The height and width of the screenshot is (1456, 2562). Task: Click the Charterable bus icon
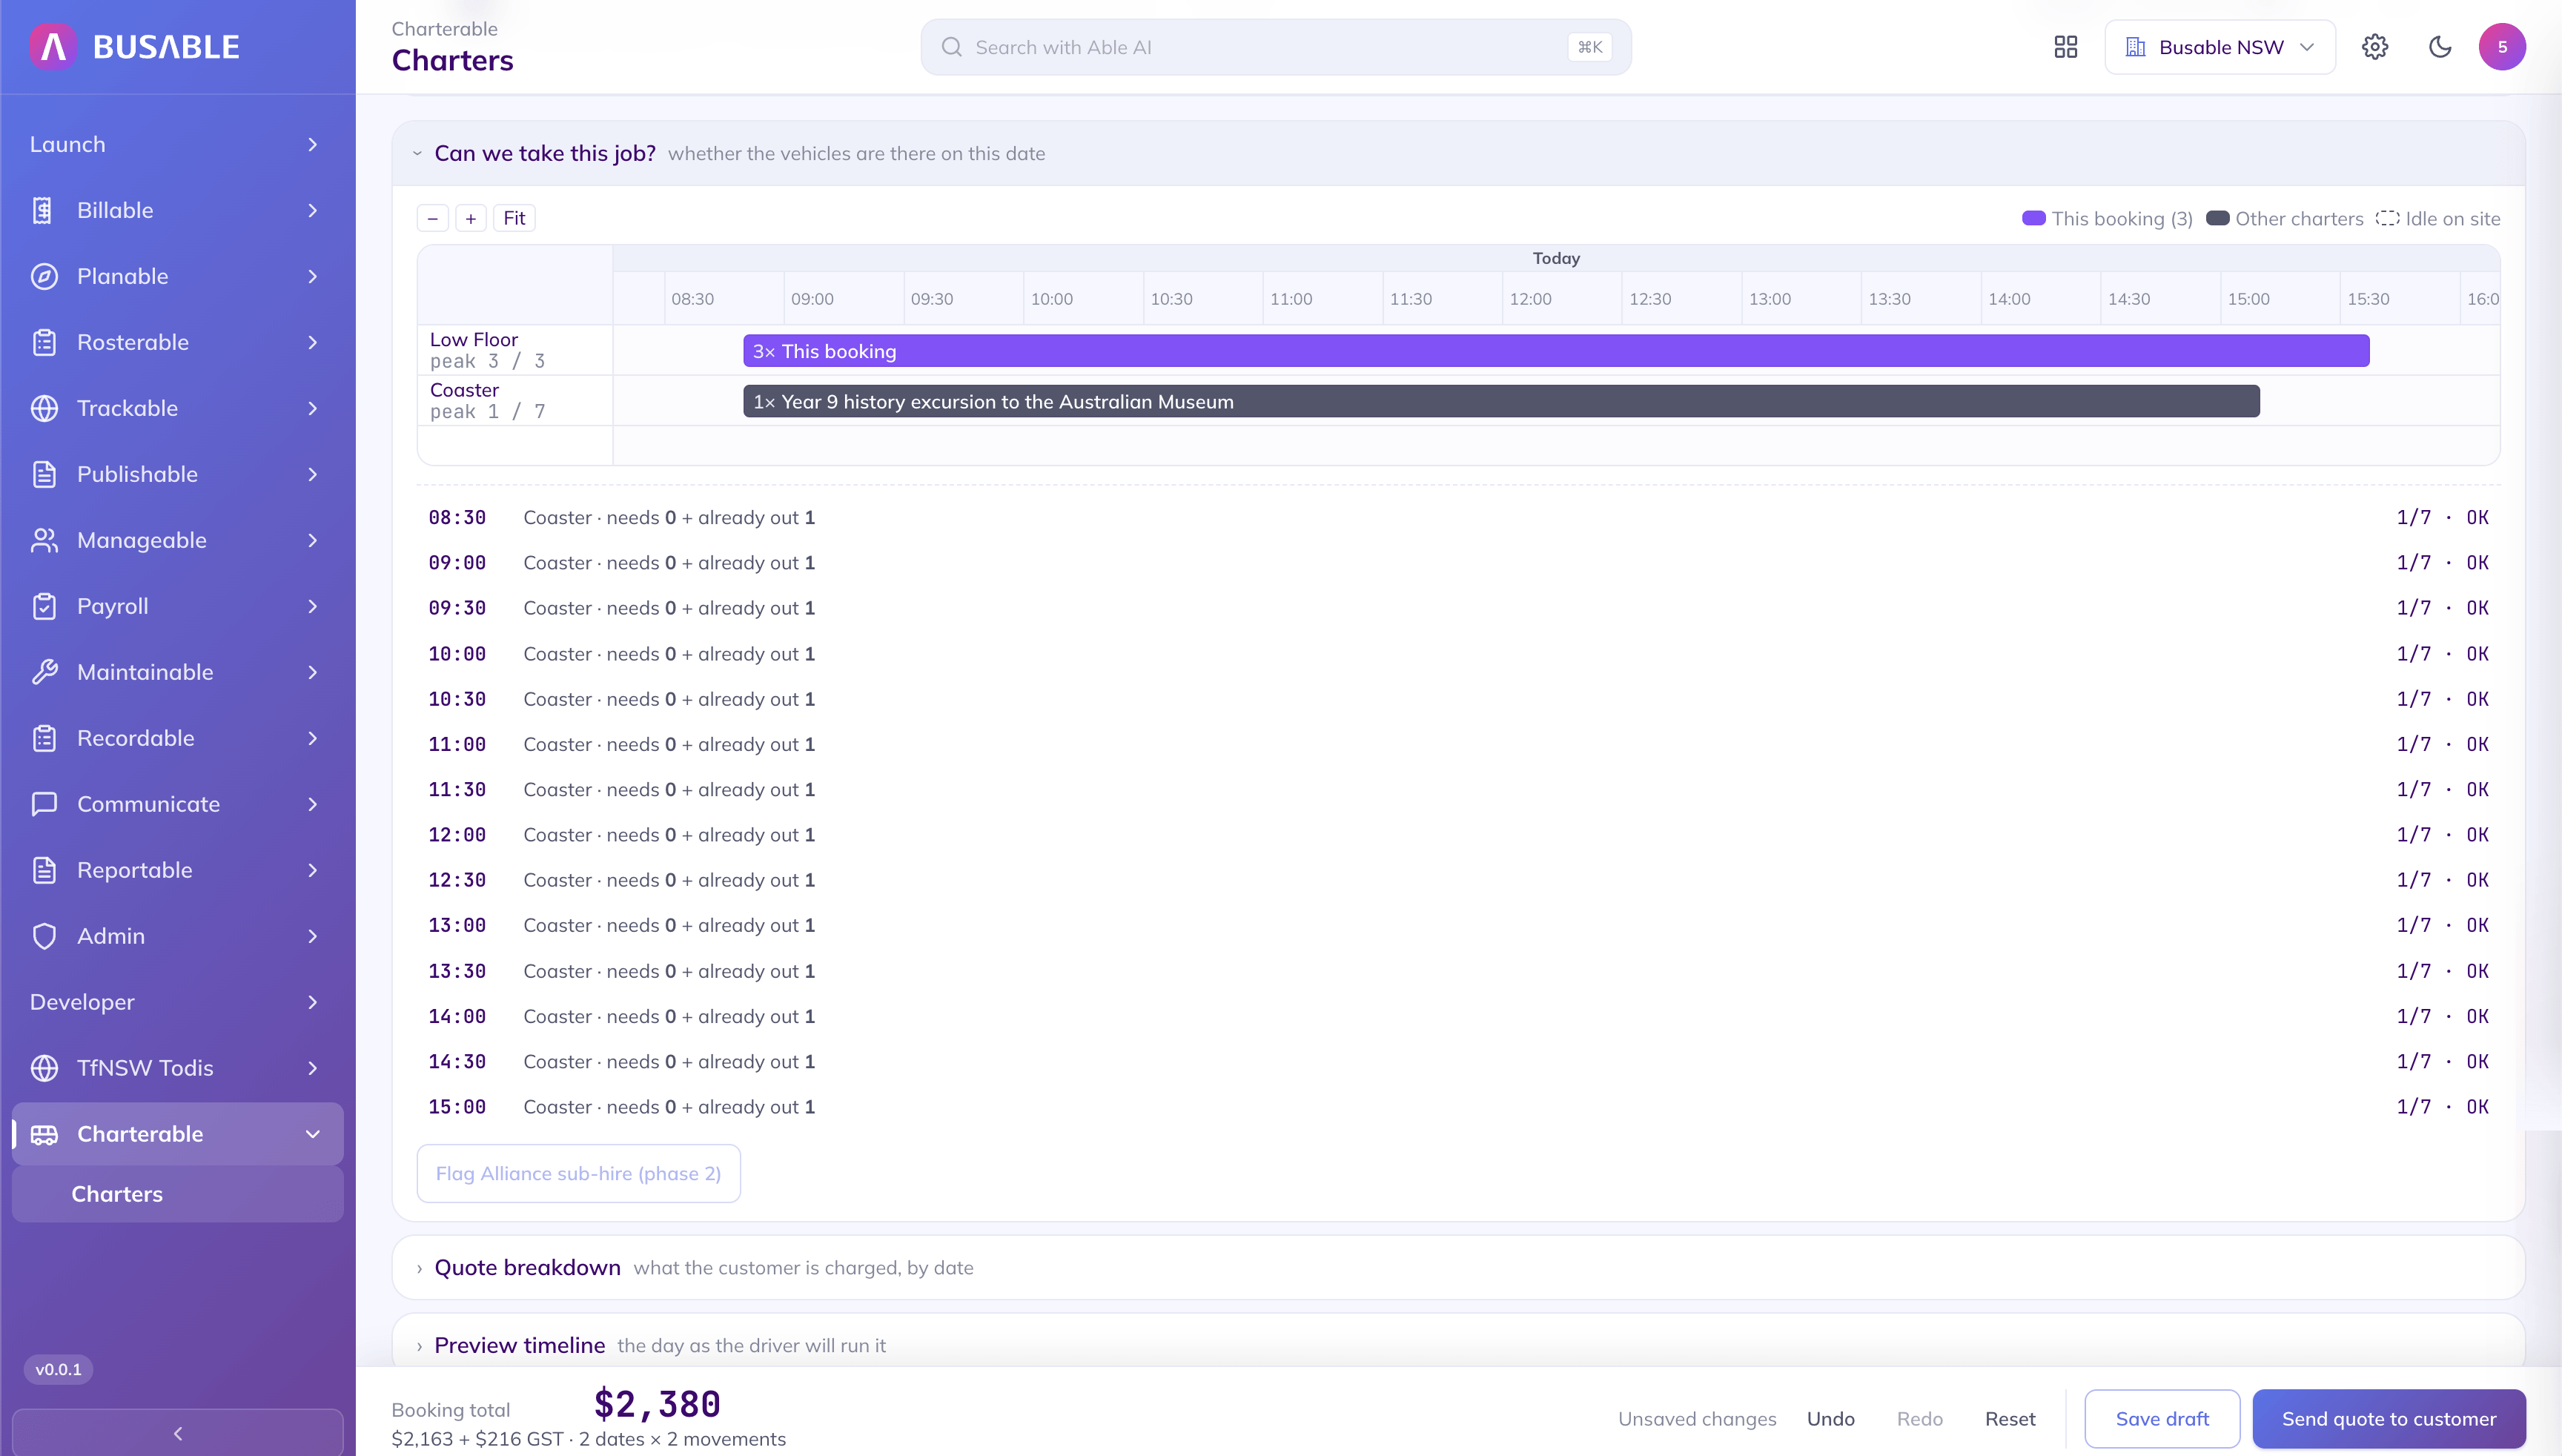[44, 1134]
